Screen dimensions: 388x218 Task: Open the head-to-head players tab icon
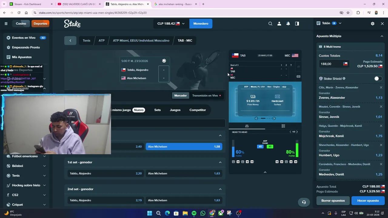click(247, 126)
